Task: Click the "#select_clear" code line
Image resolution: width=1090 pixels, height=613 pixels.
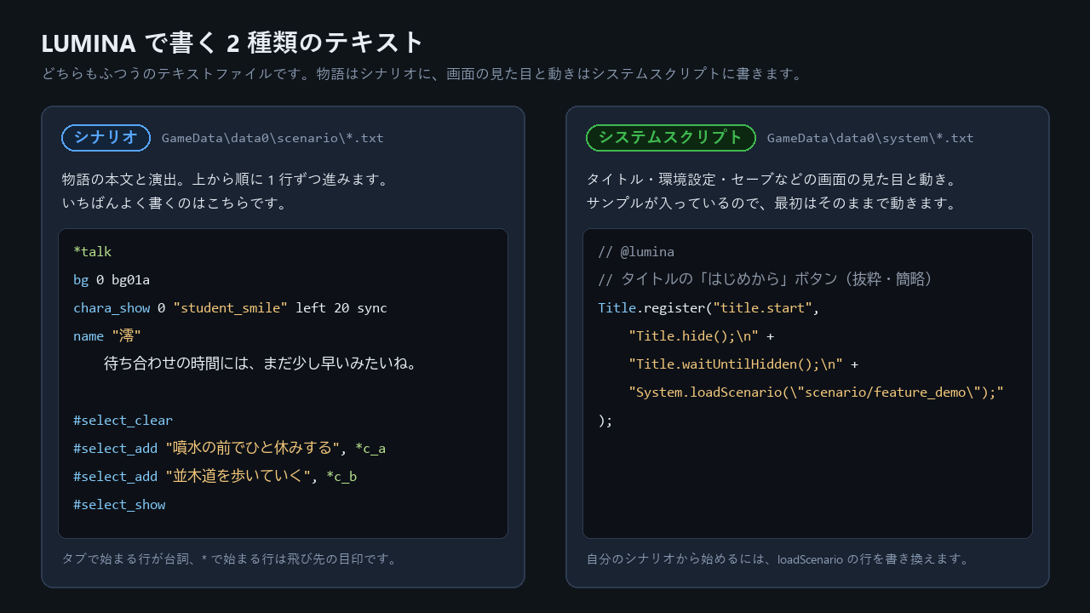Action: coord(123,421)
